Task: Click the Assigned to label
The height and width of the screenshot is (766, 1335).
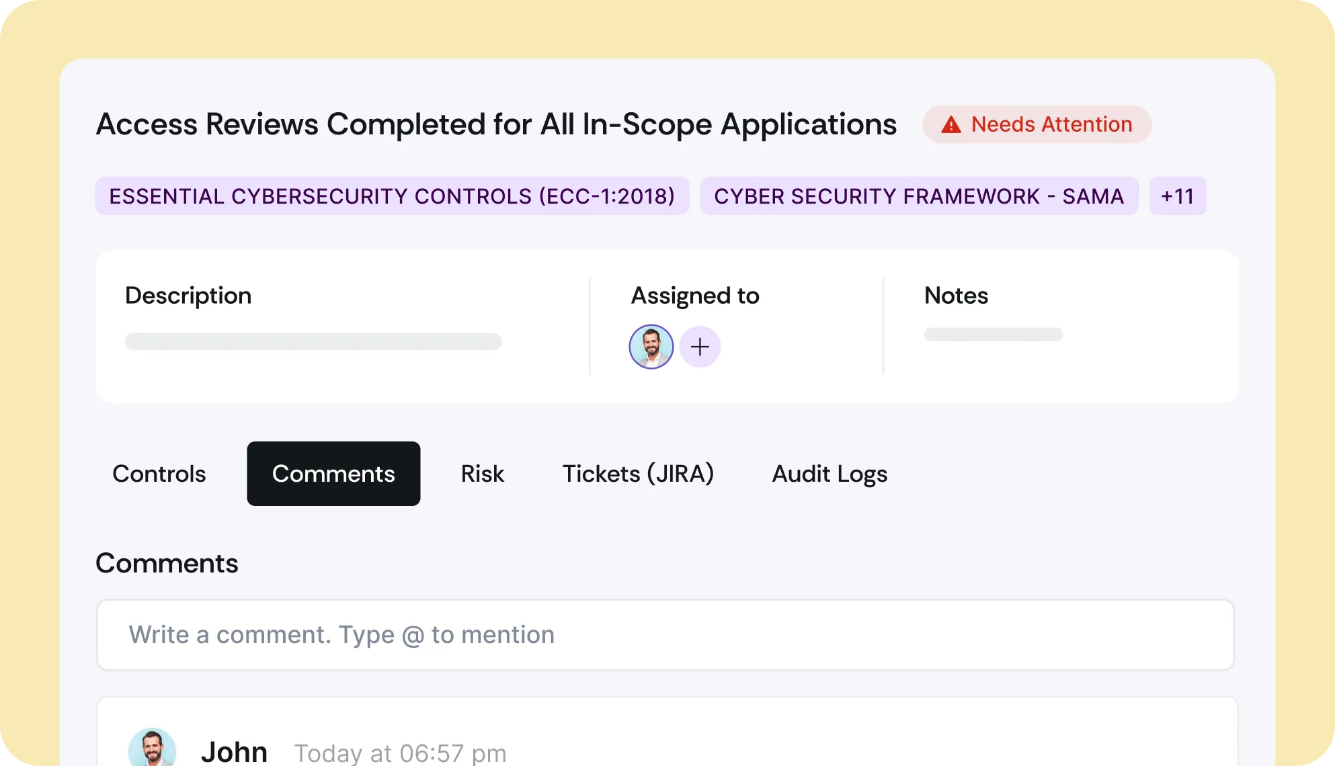Action: tap(695, 296)
